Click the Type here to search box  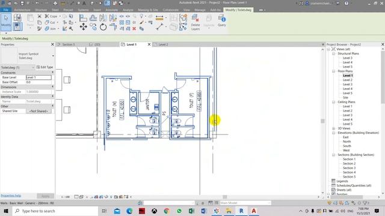pyautogui.click(x=55, y=211)
